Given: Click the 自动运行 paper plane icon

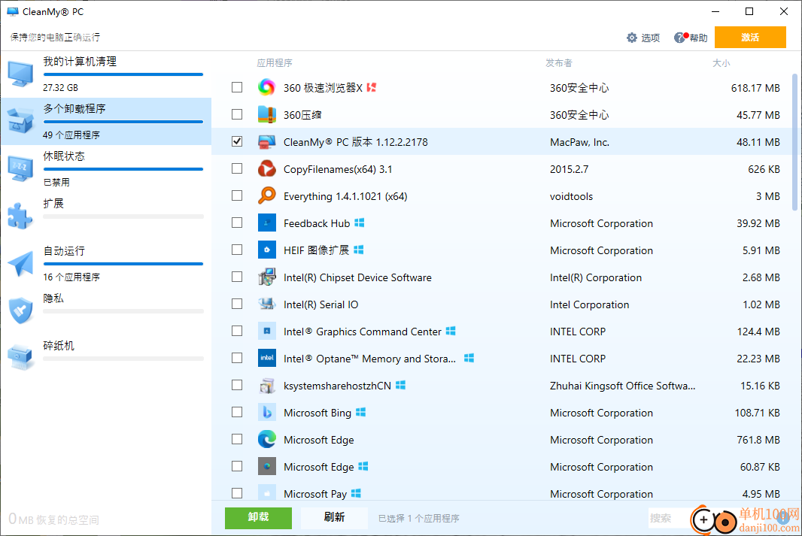Looking at the screenshot, I should (20, 264).
